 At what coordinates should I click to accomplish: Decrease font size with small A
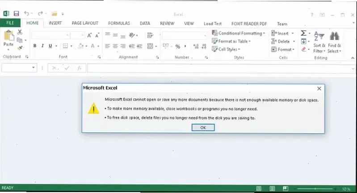(97, 35)
